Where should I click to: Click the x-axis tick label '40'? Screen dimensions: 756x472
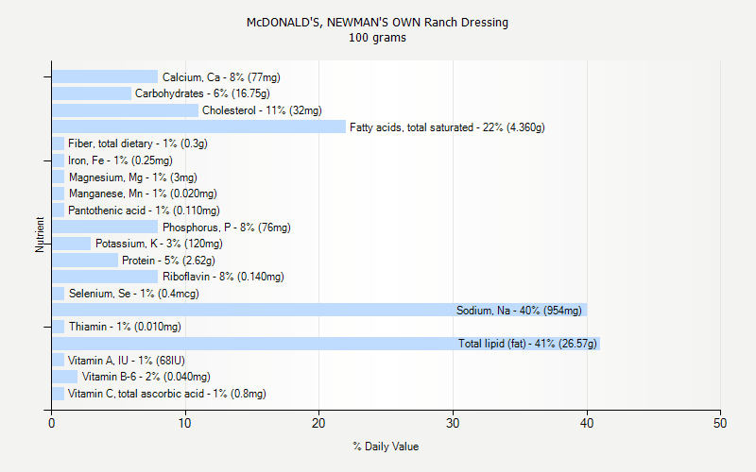587,423
